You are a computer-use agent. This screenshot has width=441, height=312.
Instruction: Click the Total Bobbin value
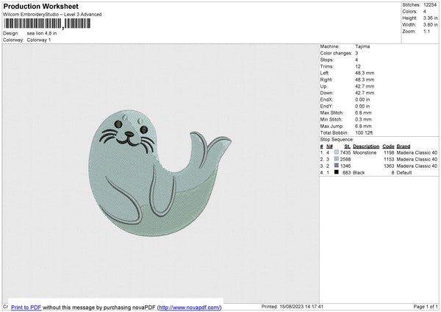[363, 132]
